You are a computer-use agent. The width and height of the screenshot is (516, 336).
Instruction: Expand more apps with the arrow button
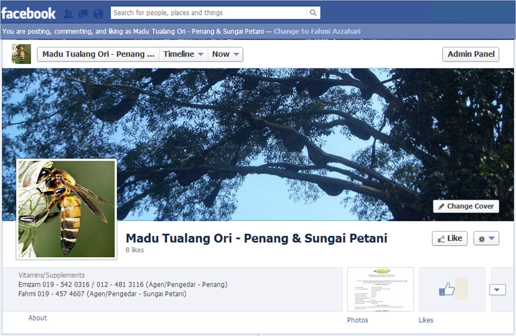(x=497, y=290)
